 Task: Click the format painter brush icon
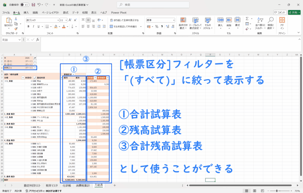(x=16, y=28)
